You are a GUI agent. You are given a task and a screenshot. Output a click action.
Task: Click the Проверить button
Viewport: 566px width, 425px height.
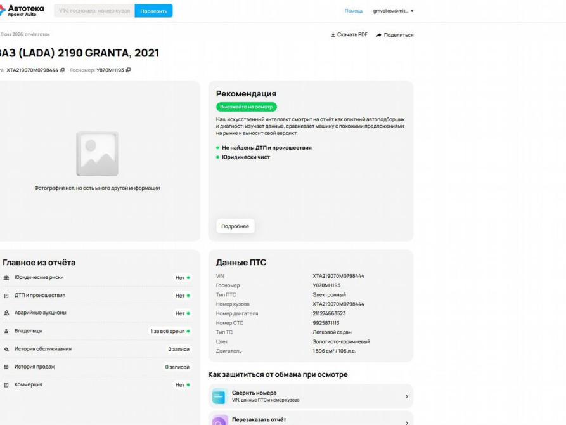coord(153,11)
